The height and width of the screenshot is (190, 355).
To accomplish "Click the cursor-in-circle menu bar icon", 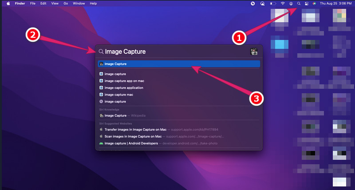I will pos(253,4).
